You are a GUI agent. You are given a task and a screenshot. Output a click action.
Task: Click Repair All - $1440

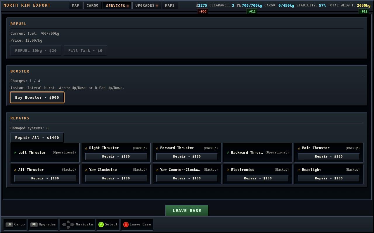[37, 138]
